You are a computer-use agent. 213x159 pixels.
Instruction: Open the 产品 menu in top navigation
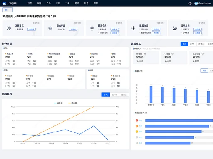pos(49,3)
